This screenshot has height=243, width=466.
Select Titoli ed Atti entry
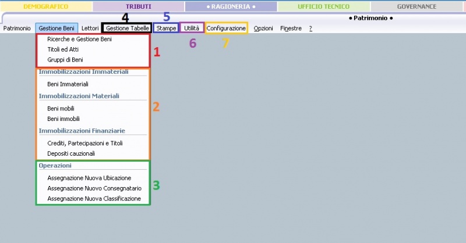point(63,49)
